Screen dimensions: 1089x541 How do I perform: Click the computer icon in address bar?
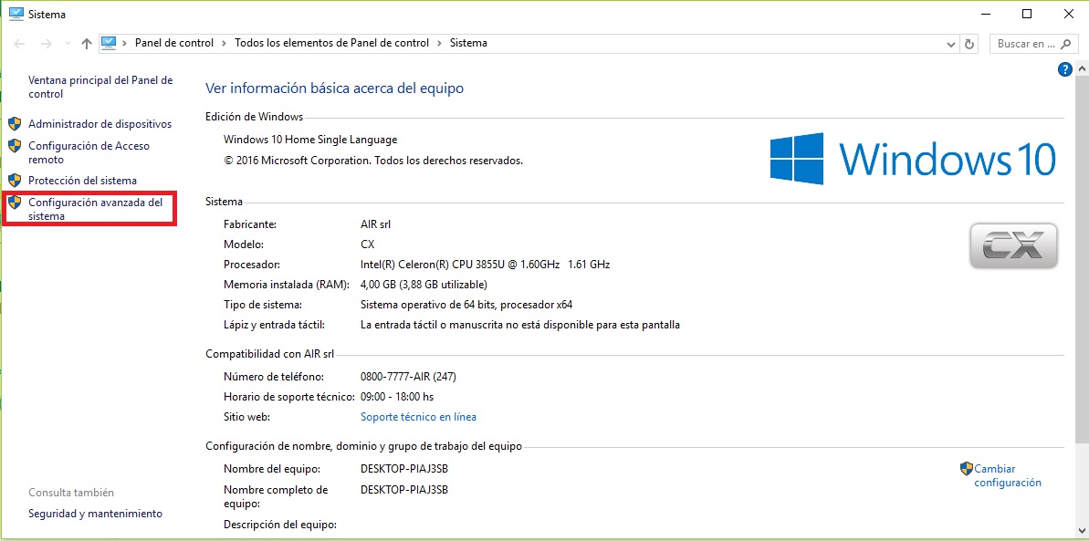(110, 43)
